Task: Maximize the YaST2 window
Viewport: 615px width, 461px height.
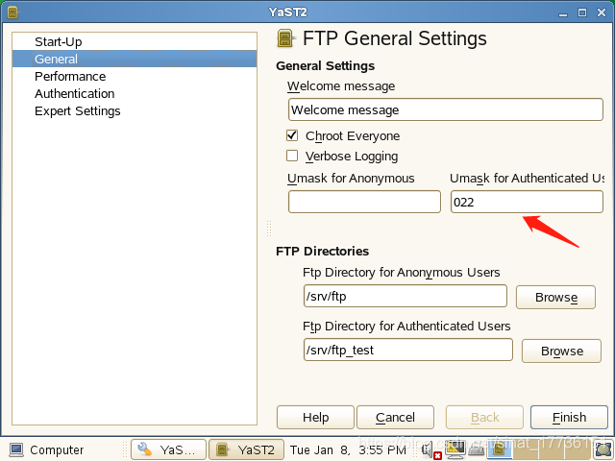Action: [582, 12]
